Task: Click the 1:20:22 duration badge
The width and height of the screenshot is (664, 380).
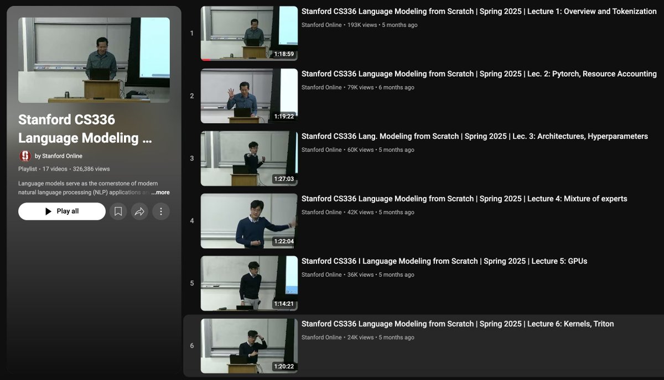Action: tap(284, 366)
